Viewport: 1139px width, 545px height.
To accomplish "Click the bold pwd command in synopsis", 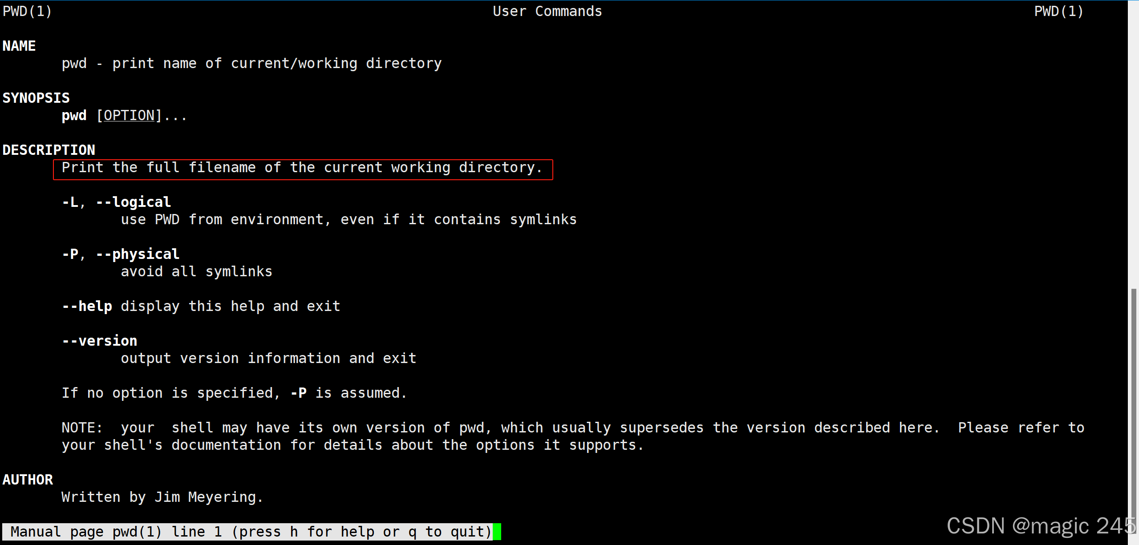I will point(74,116).
